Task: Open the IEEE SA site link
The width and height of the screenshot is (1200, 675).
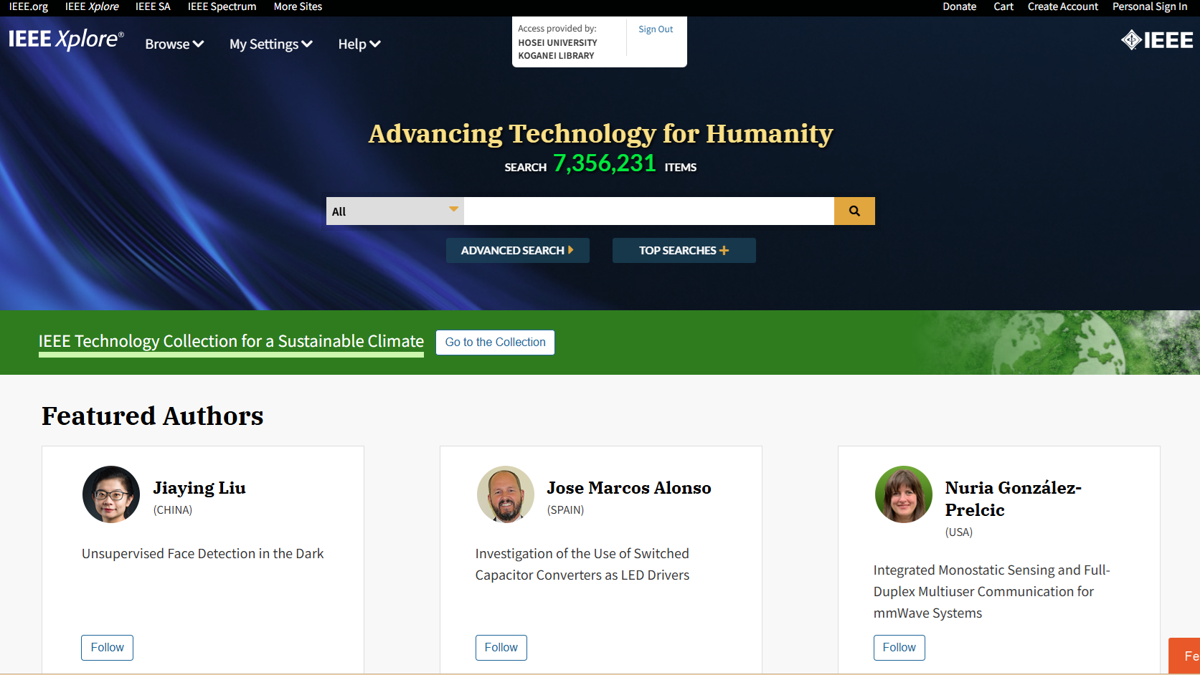Action: (x=153, y=6)
